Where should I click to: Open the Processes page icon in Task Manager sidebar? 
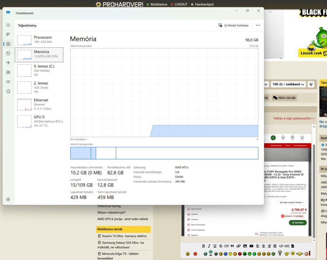click(8, 34)
